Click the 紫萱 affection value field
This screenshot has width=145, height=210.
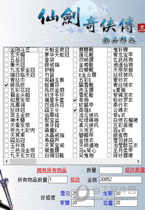coord(83,203)
